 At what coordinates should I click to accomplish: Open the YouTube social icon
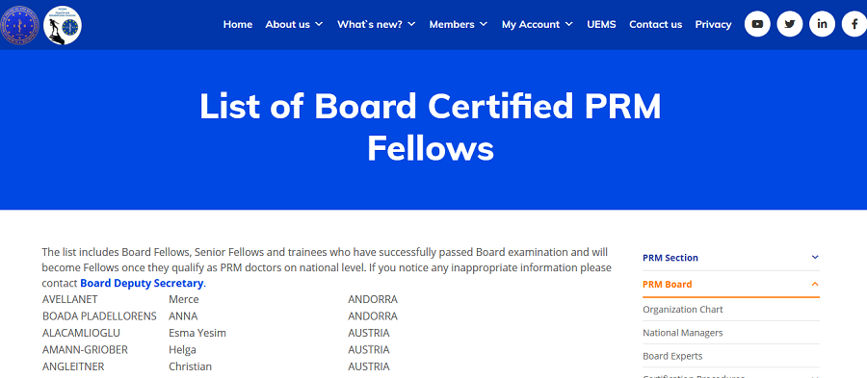(x=757, y=24)
